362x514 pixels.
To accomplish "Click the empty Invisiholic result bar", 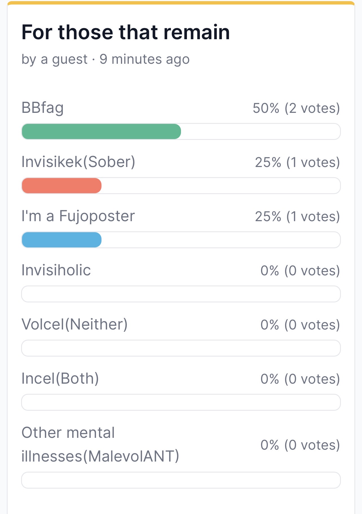I will point(181,294).
